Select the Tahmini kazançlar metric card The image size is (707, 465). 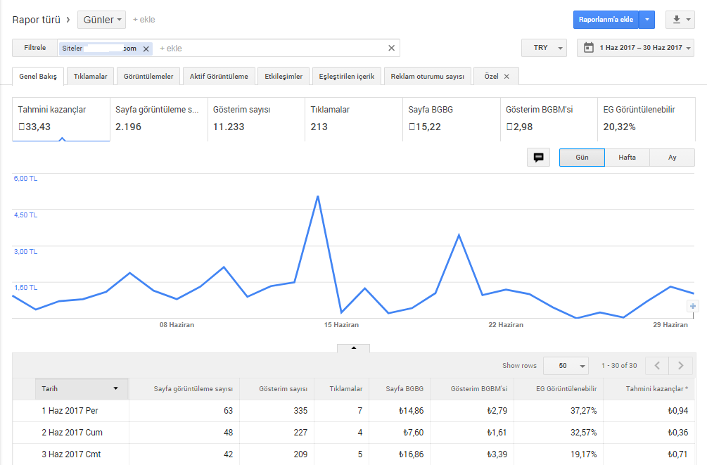pos(61,120)
